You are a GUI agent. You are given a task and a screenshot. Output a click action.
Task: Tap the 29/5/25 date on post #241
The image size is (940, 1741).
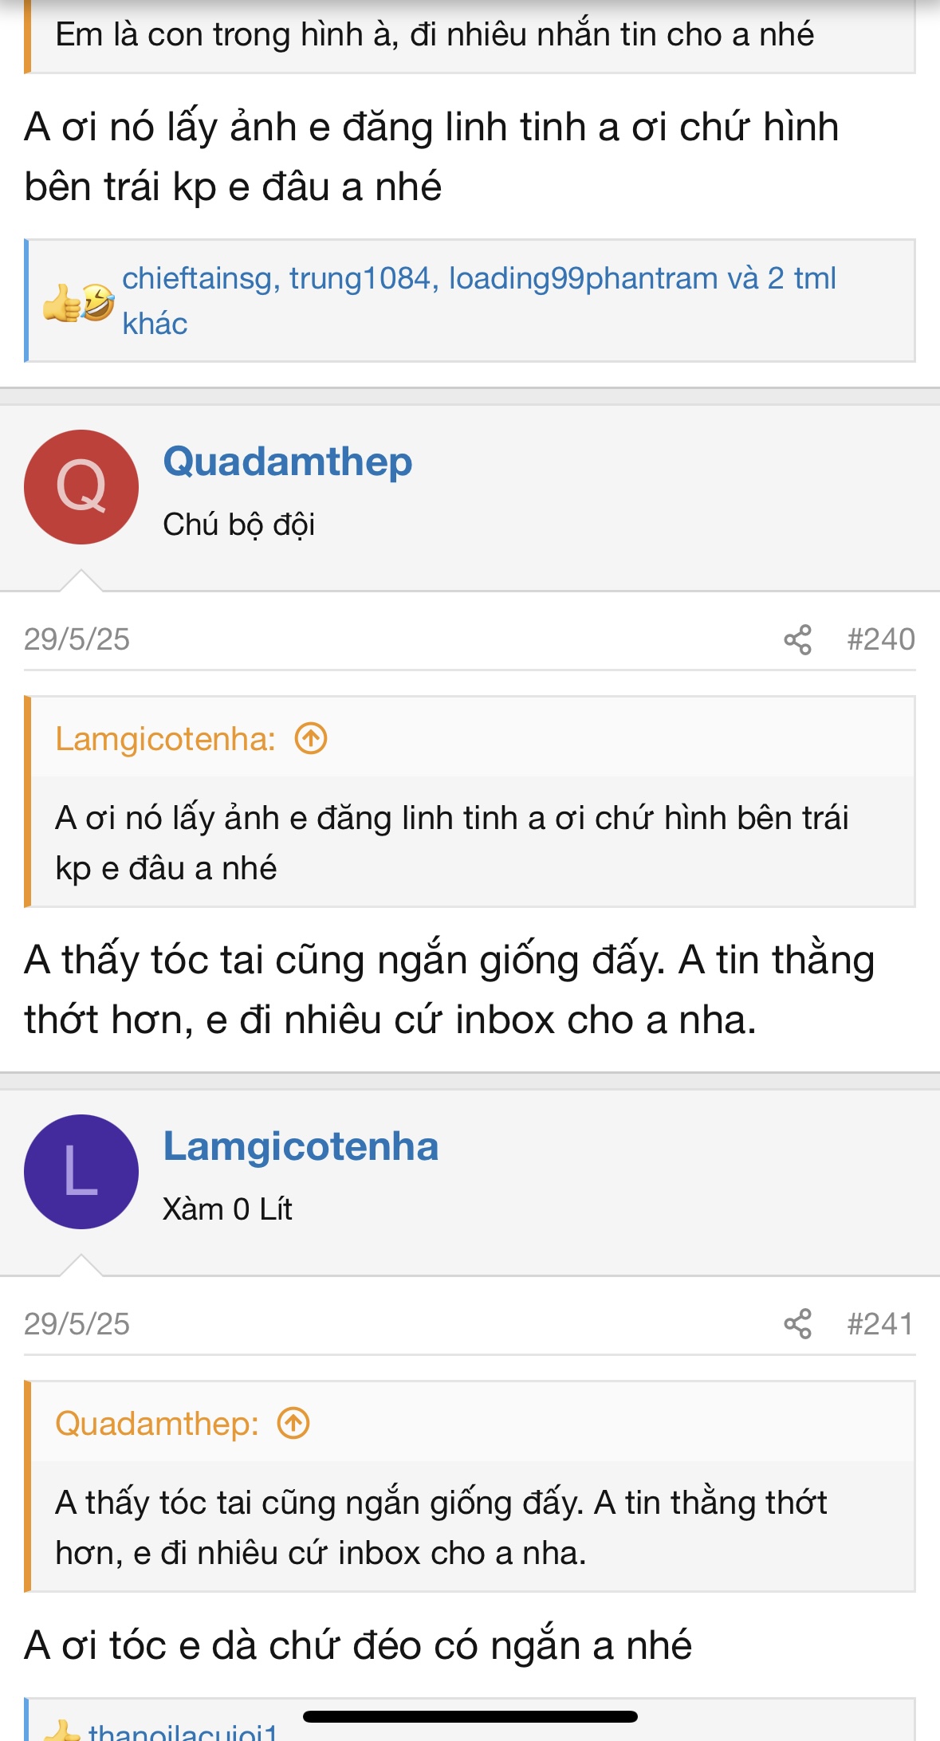[77, 1324]
